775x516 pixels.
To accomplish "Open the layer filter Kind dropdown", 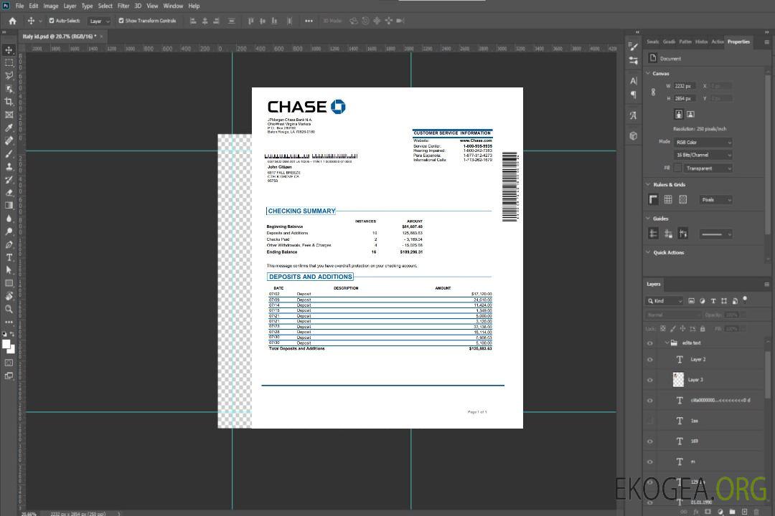I will (x=664, y=301).
